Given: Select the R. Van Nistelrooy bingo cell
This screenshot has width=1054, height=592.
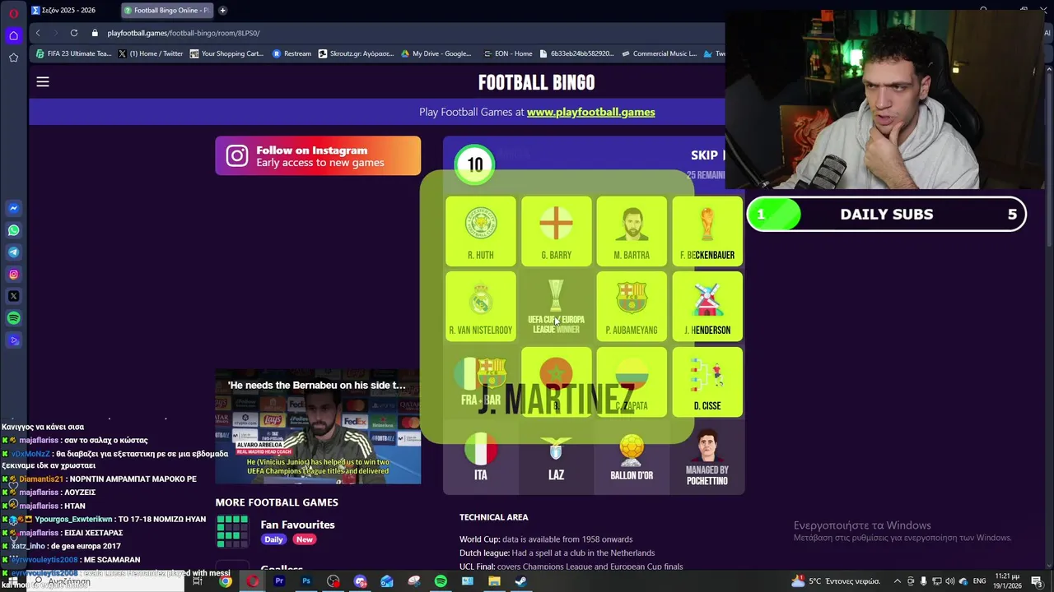Looking at the screenshot, I should [481, 307].
